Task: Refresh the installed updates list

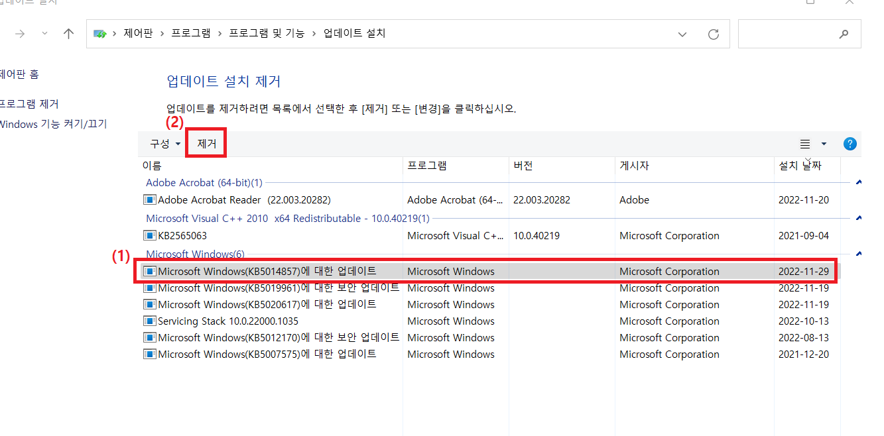Action: [x=714, y=34]
